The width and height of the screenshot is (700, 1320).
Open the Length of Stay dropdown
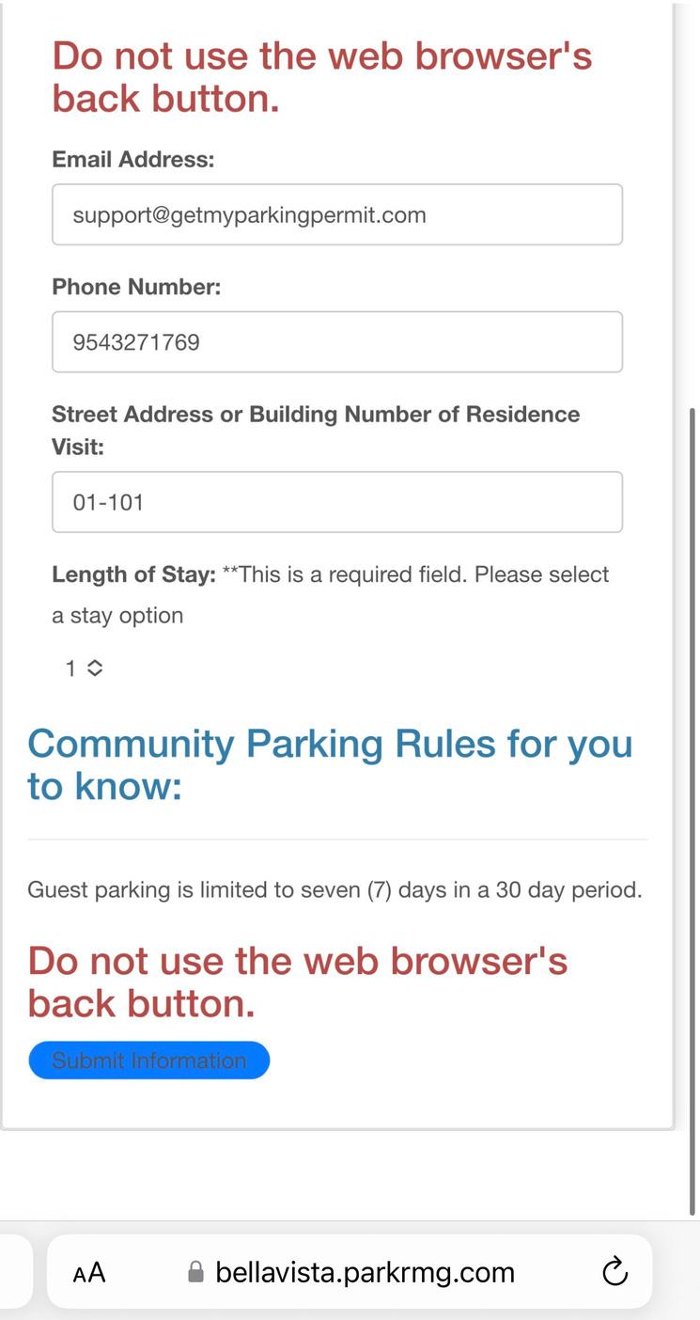click(84, 668)
